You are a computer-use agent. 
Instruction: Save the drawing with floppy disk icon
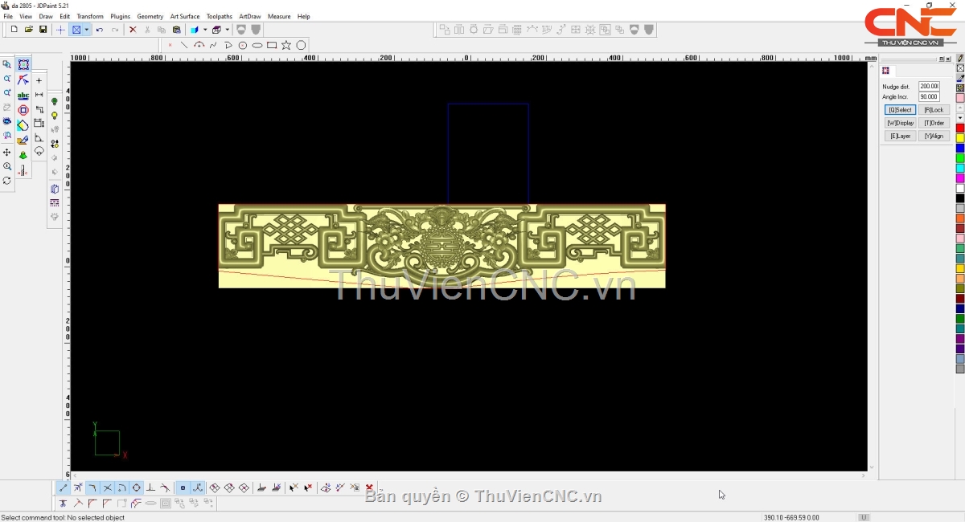point(43,30)
